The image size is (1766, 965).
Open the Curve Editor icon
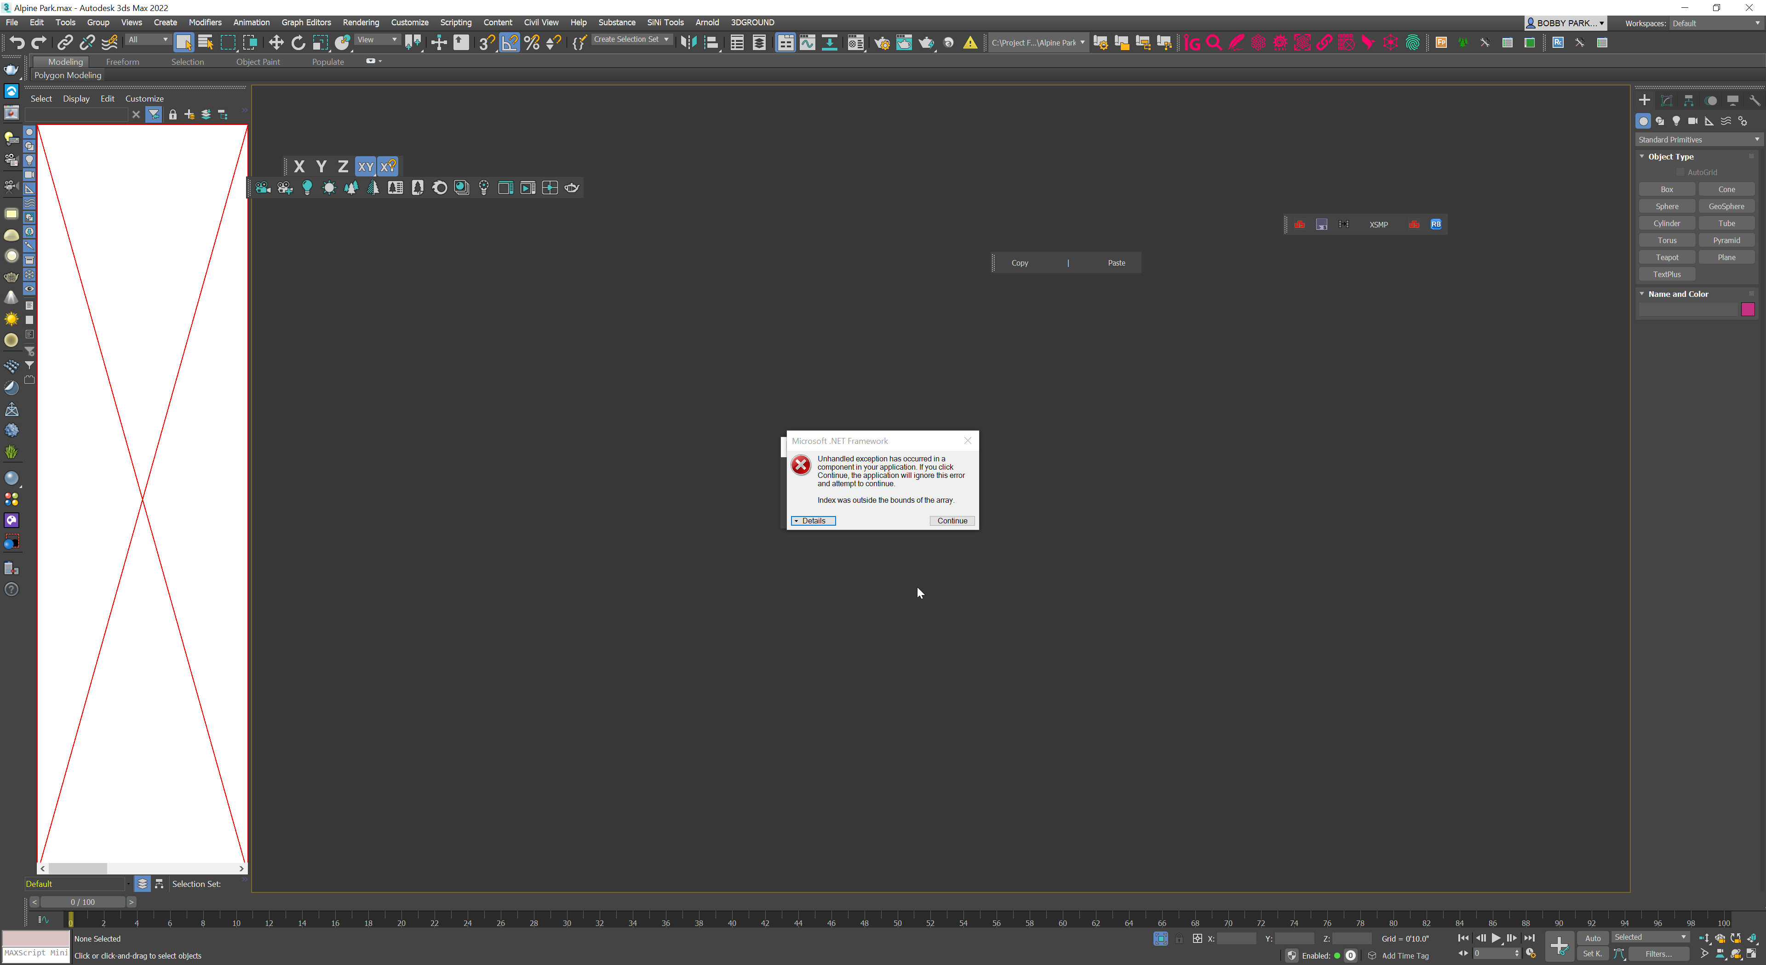pos(808,42)
